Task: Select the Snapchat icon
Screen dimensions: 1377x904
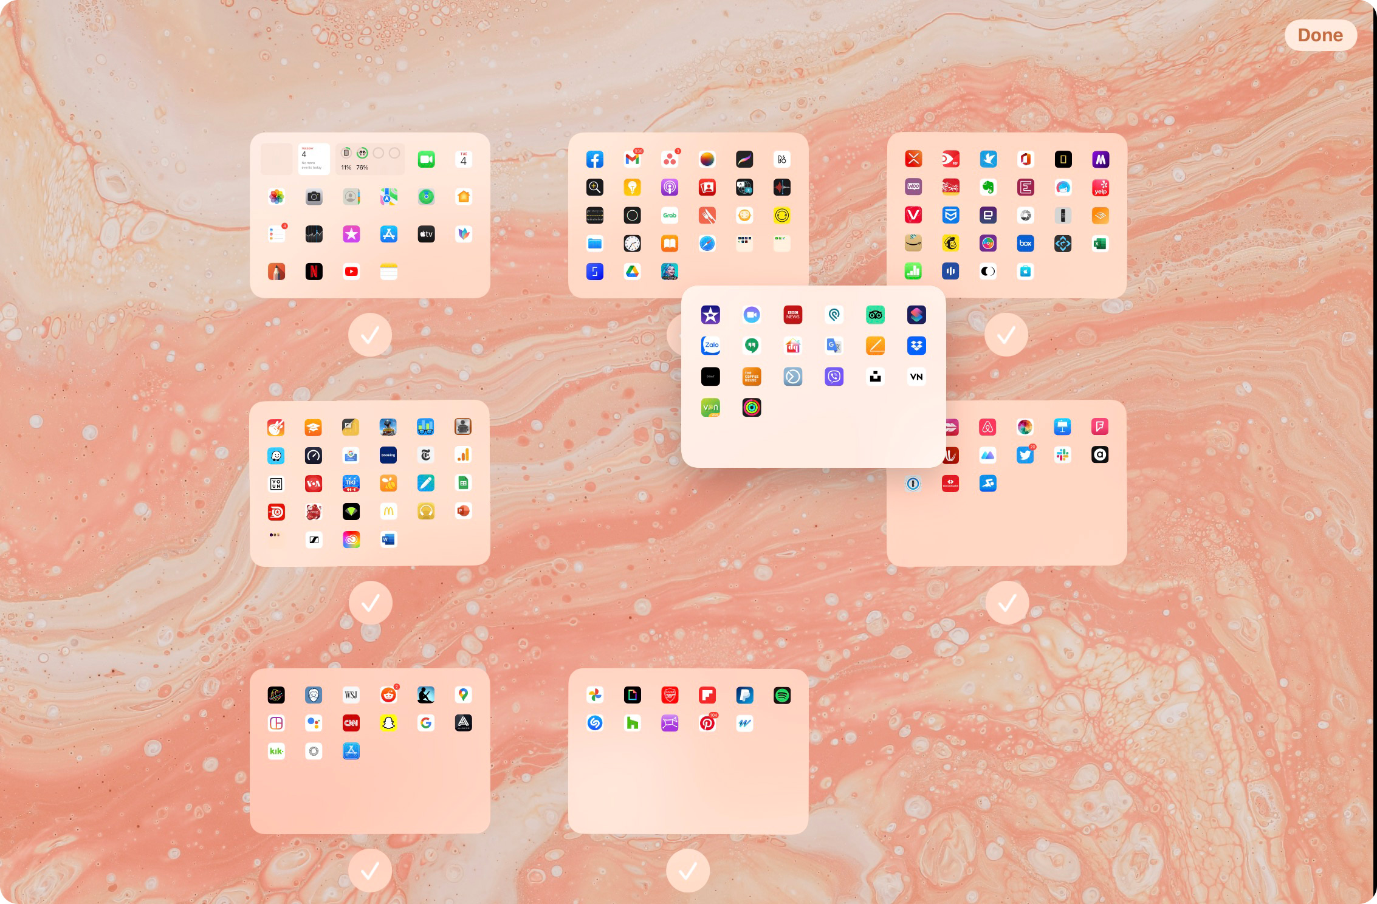Action: pos(388,723)
